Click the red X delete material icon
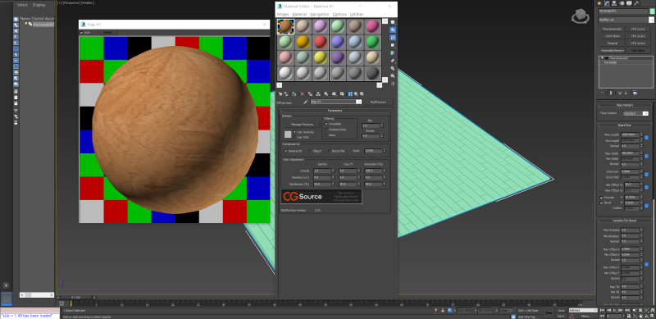Viewport: 656px width, 319px height. point(302,94)
